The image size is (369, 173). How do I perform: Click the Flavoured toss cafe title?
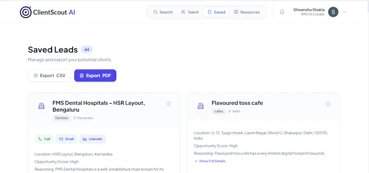(237, 103)
